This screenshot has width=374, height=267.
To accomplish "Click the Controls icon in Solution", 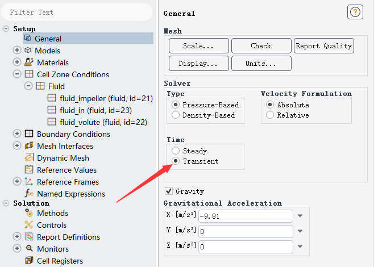I will pyautogui.click(x=28, y=225).
